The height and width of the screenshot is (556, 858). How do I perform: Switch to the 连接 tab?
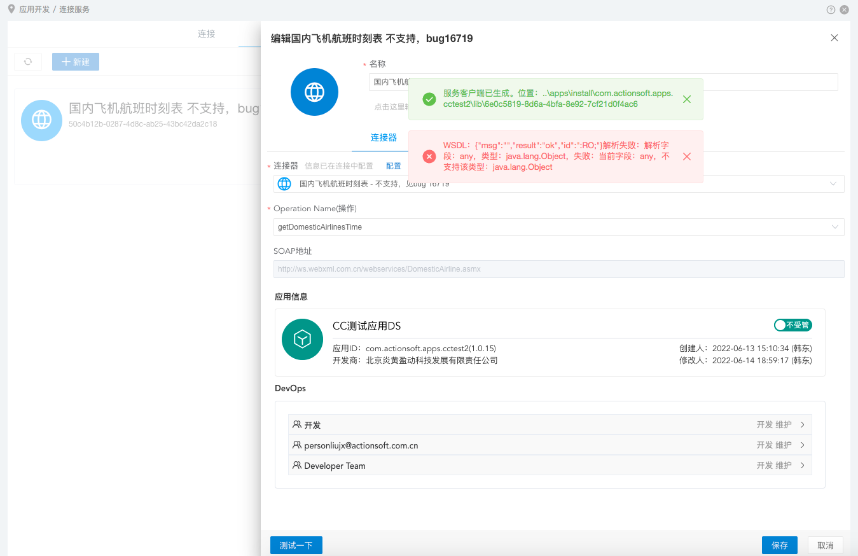pos(206,34)
